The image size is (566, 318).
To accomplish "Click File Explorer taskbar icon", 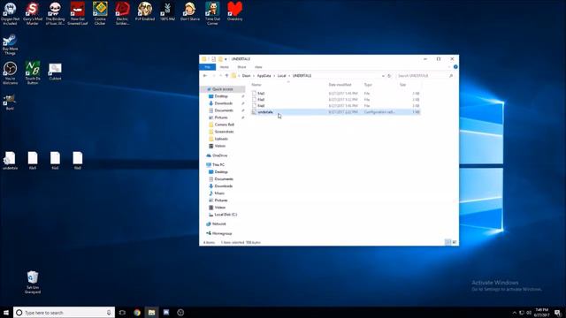I will [151, 313].
